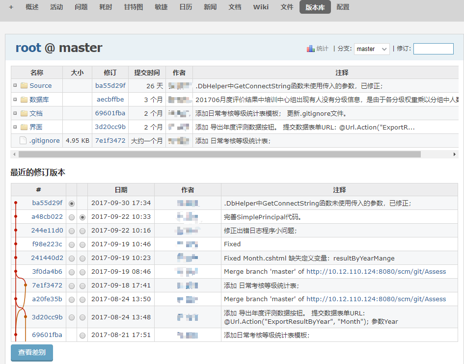Click the statistics bar chart icon

click(310, 49)
